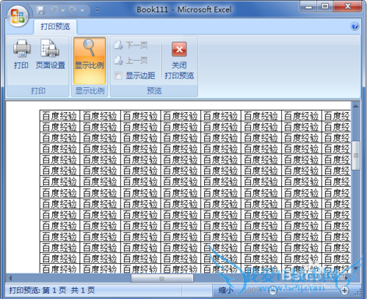The height and width of the screenshot is (299, 367).
Task: Click the Redo icon in quick access toolbar
Action: click(73, 10)
